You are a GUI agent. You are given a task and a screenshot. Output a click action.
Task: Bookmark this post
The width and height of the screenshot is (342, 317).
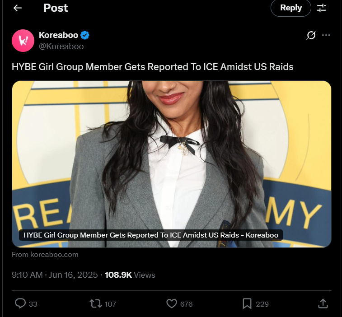coord(247,303)
